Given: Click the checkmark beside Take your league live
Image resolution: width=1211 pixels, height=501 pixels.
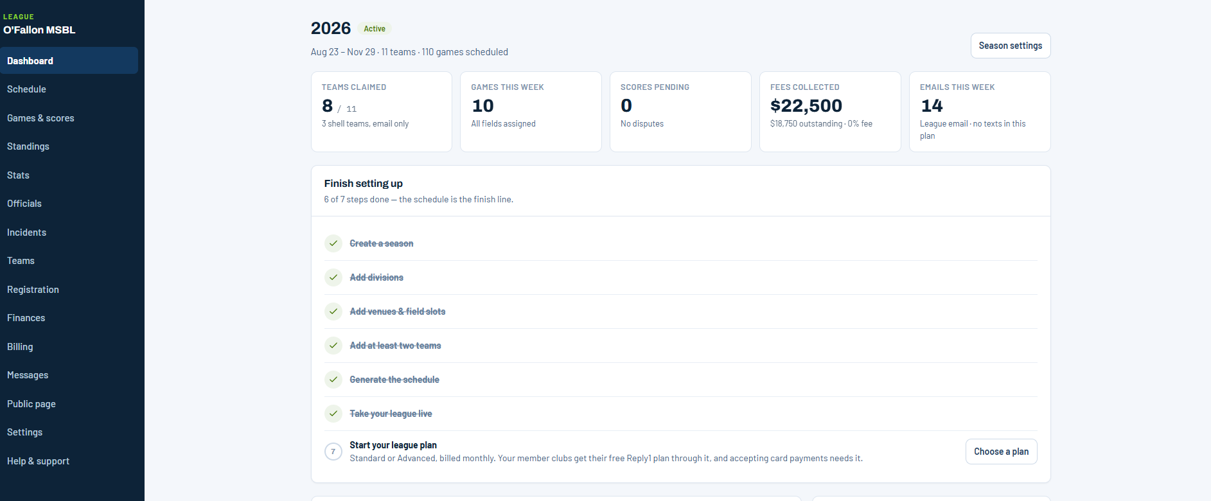Looking at the screenshot, I should (333, 414).
